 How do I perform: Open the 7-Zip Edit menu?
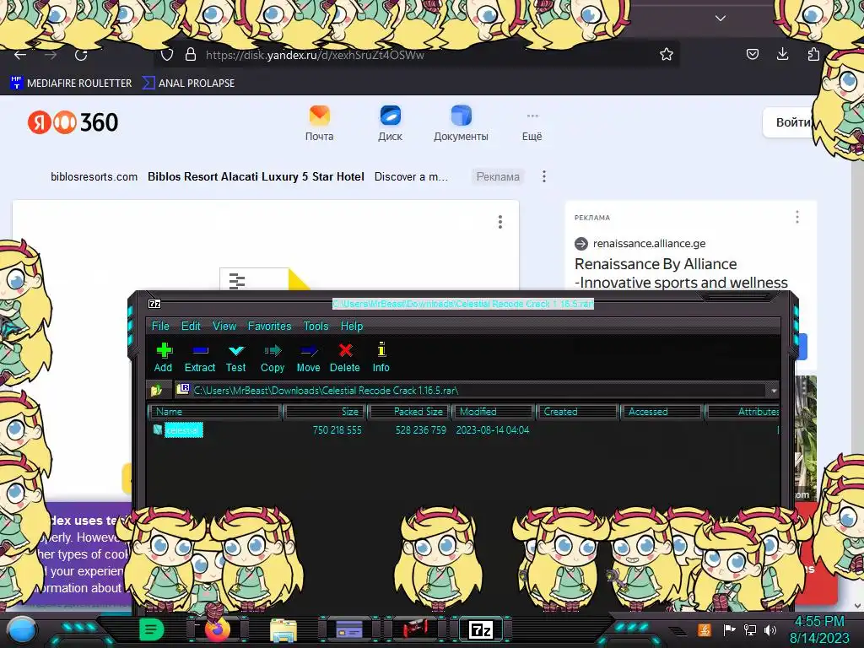191,326
